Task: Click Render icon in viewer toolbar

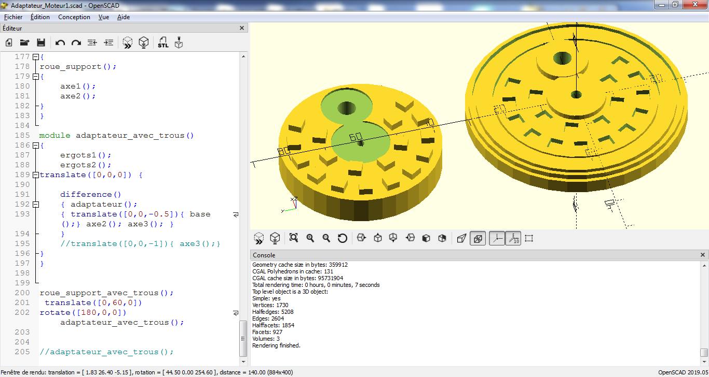Action: click(275, 238)
